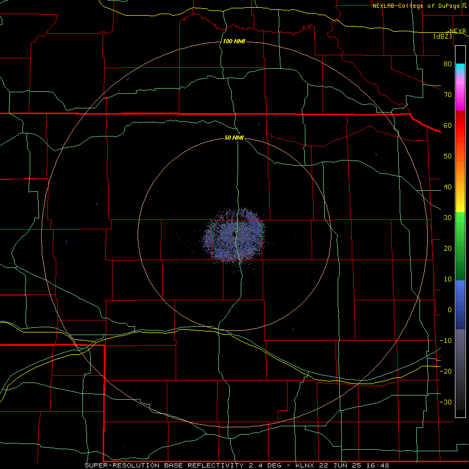
Task: Click the cyan band atop the color bar
Action: coord(460,69)
